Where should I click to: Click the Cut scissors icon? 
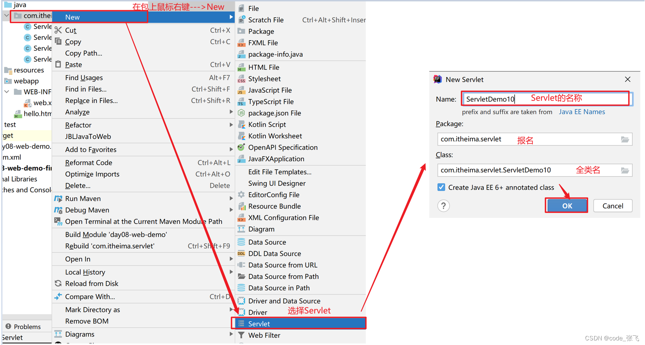[58, 30]
